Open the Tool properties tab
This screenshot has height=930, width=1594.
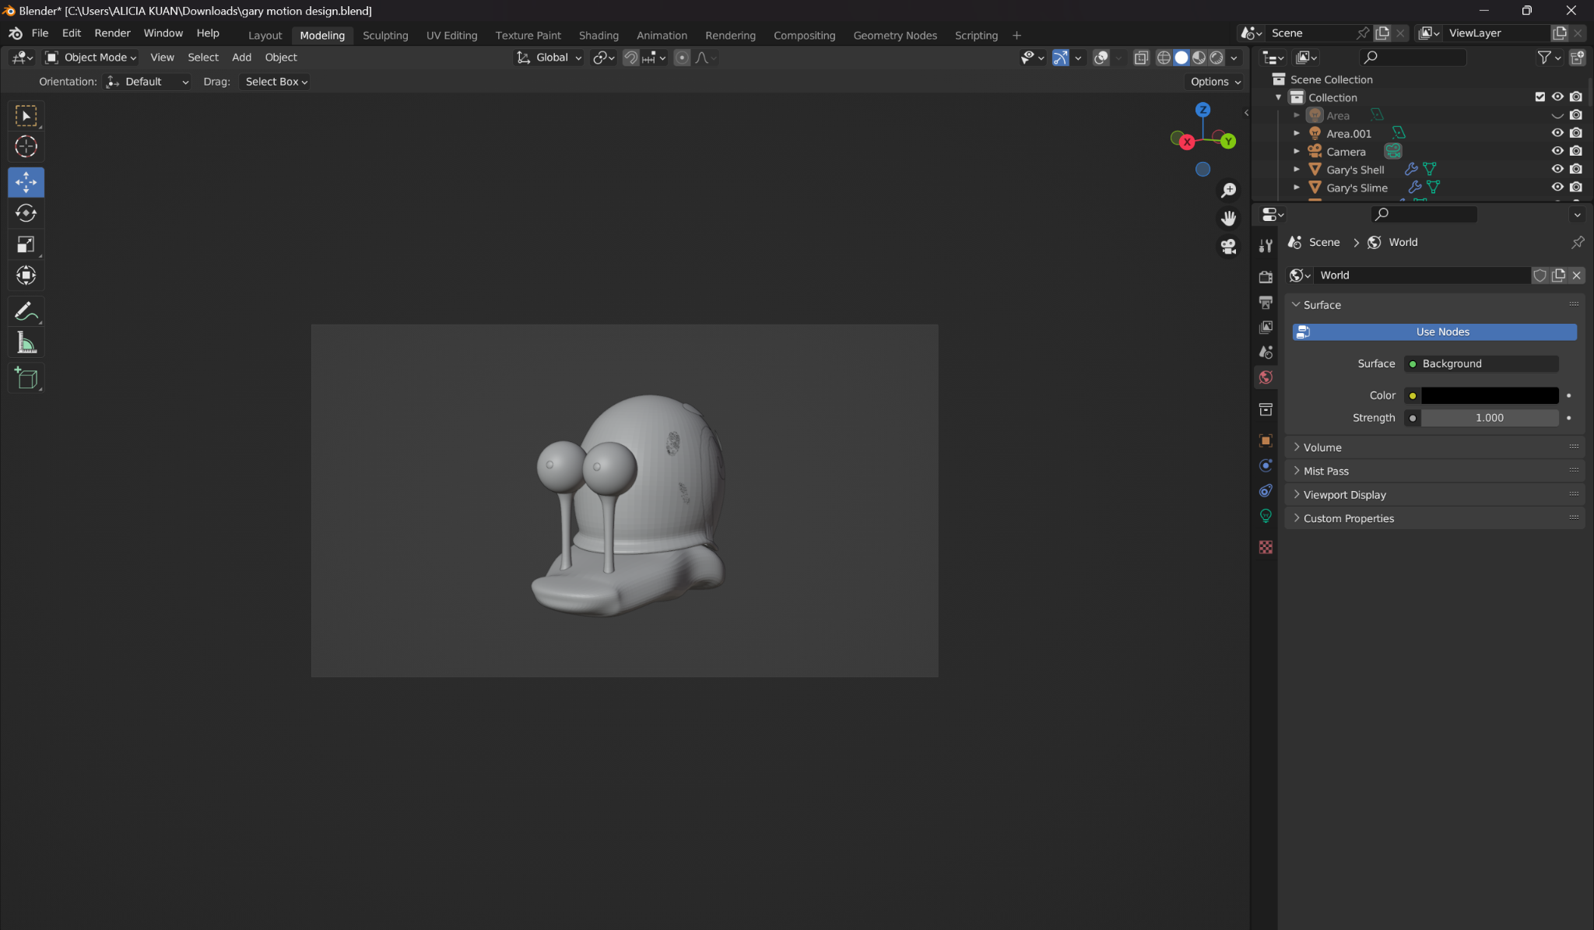1266,246
